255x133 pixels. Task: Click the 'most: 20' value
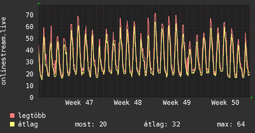point(91,124)
